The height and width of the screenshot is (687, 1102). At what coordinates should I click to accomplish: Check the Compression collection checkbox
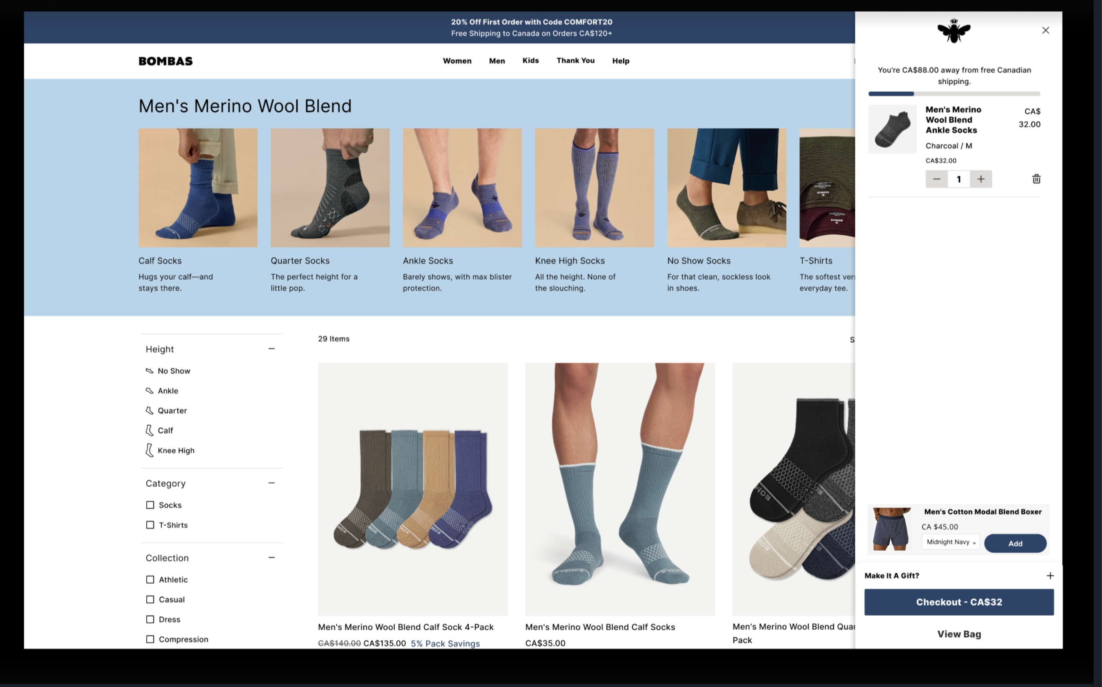pyautogui.click(x=150, y=640)
